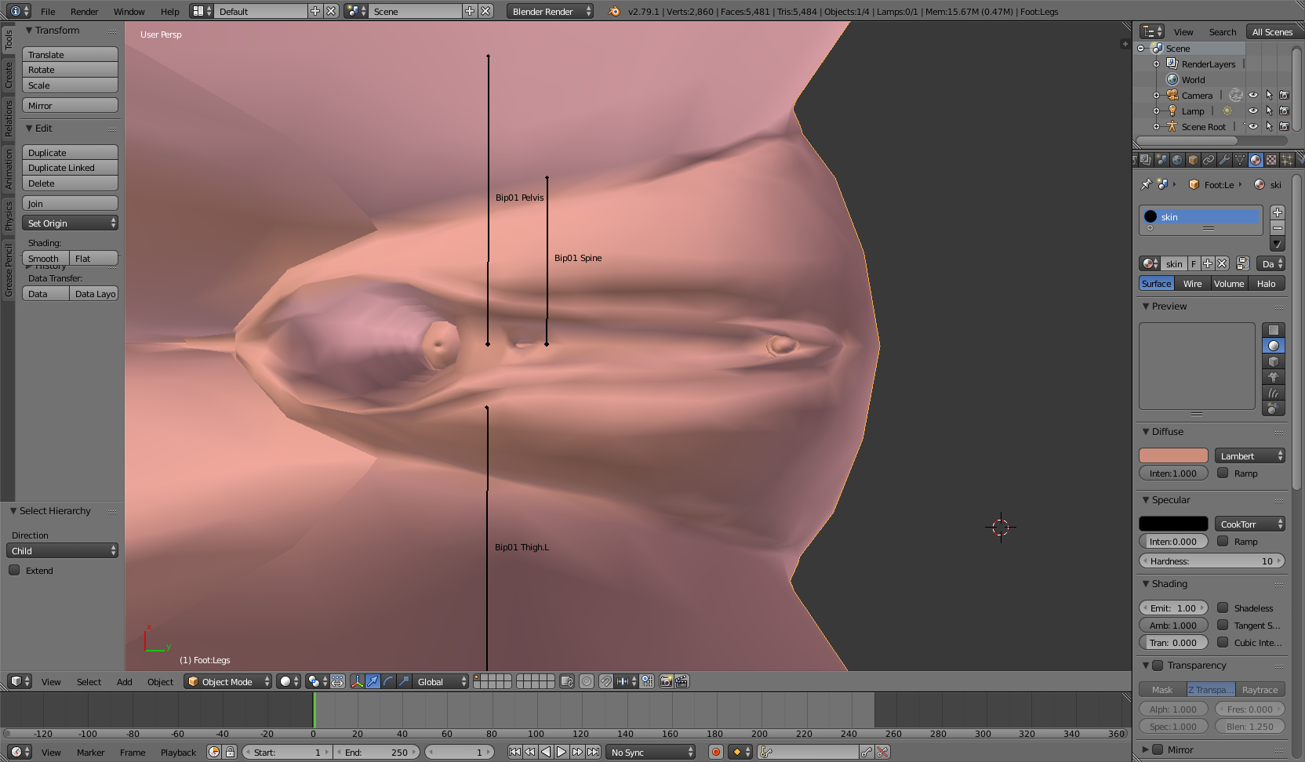Open the Texture properties tab icon

[x=1271, y=160]
